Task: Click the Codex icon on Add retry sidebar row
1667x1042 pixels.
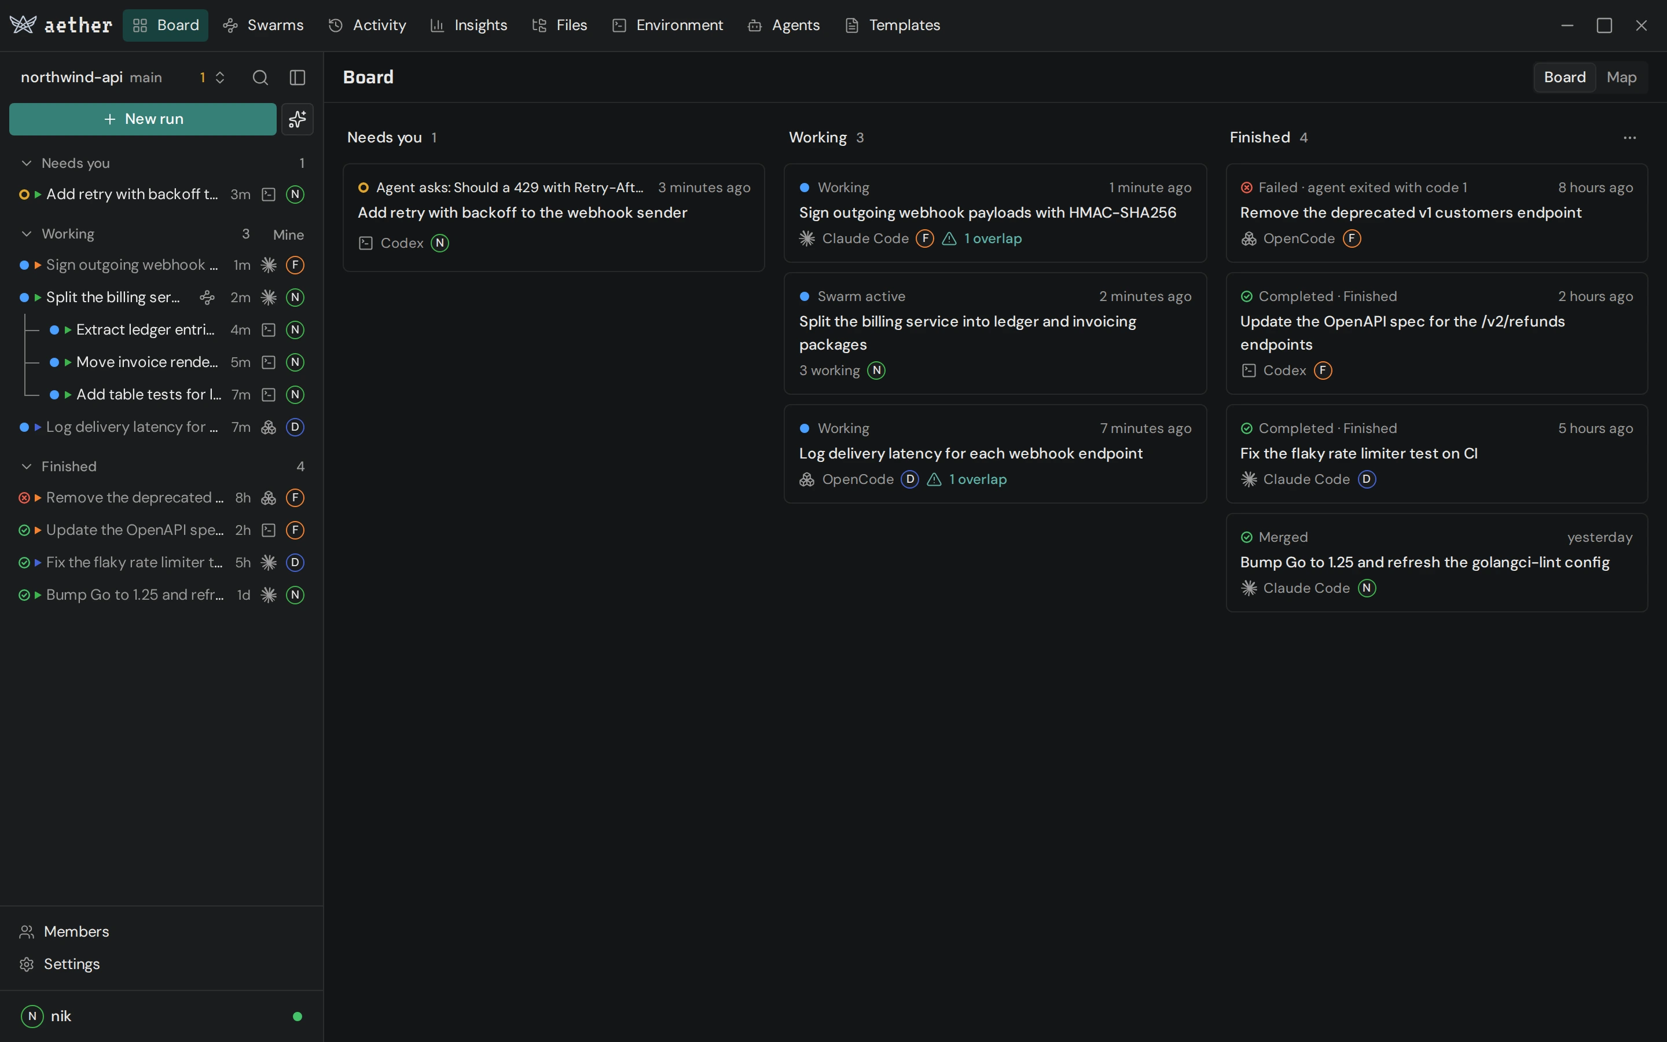Action: coord(269,195)
